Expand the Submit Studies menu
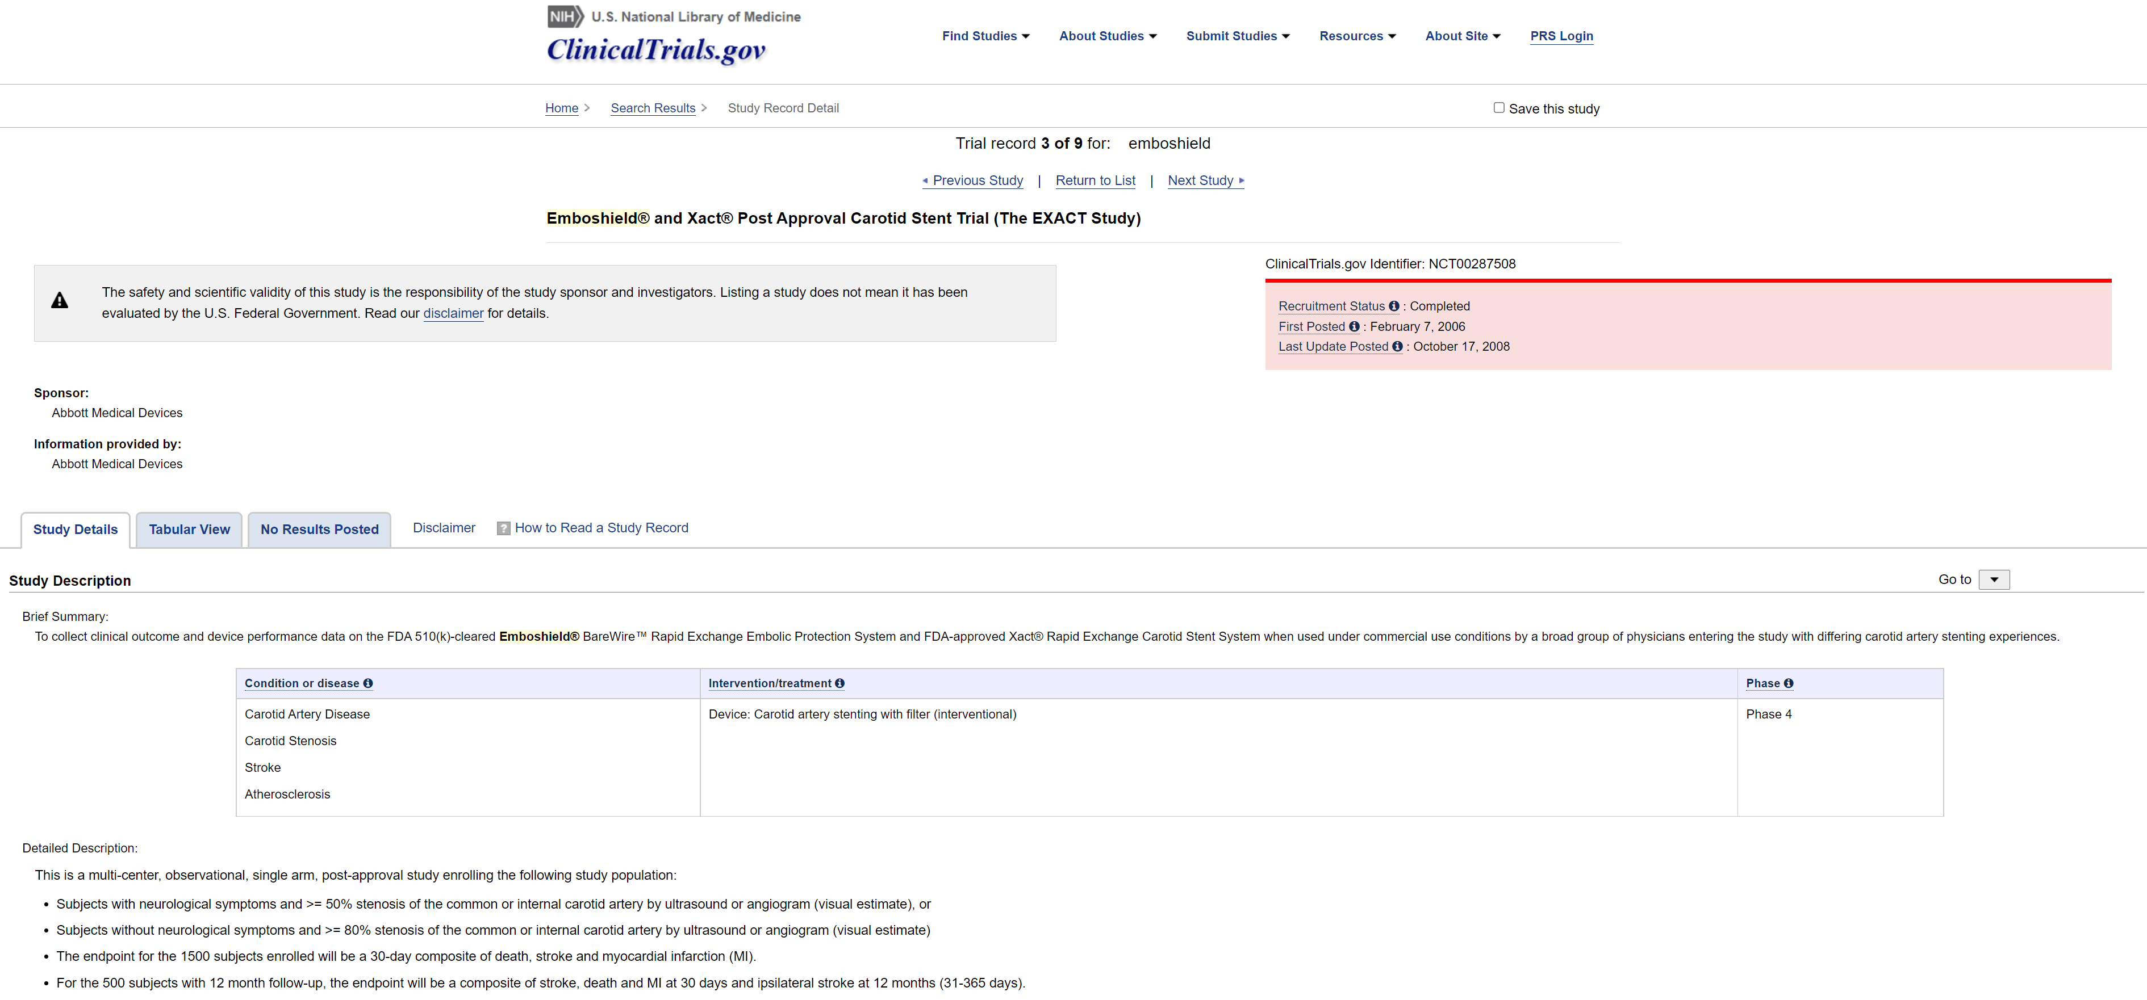Image resolution: width=2147 pixels, height=1000 pixels. click(x=1238, y=36)
